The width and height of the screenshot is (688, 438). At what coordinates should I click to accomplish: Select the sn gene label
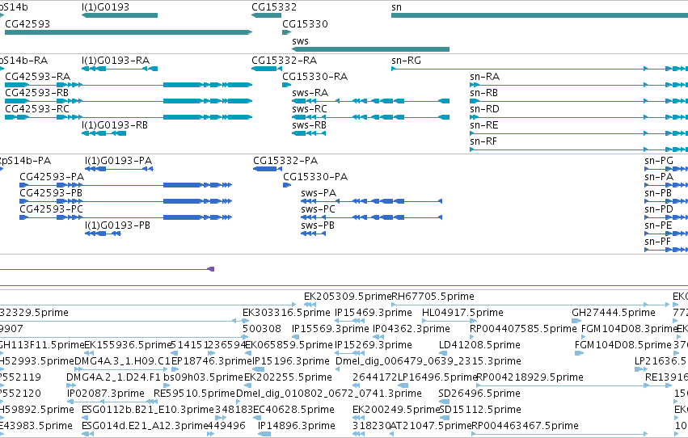[396, 7]
